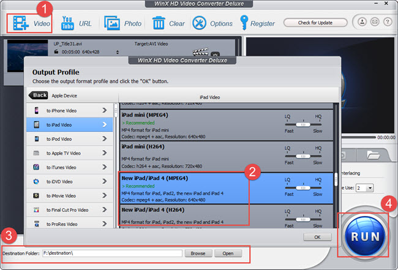Open the YouTube URL downloader icon
This screenshot has width=398, height=270.
pyautogui.click(x=67, y=23)
